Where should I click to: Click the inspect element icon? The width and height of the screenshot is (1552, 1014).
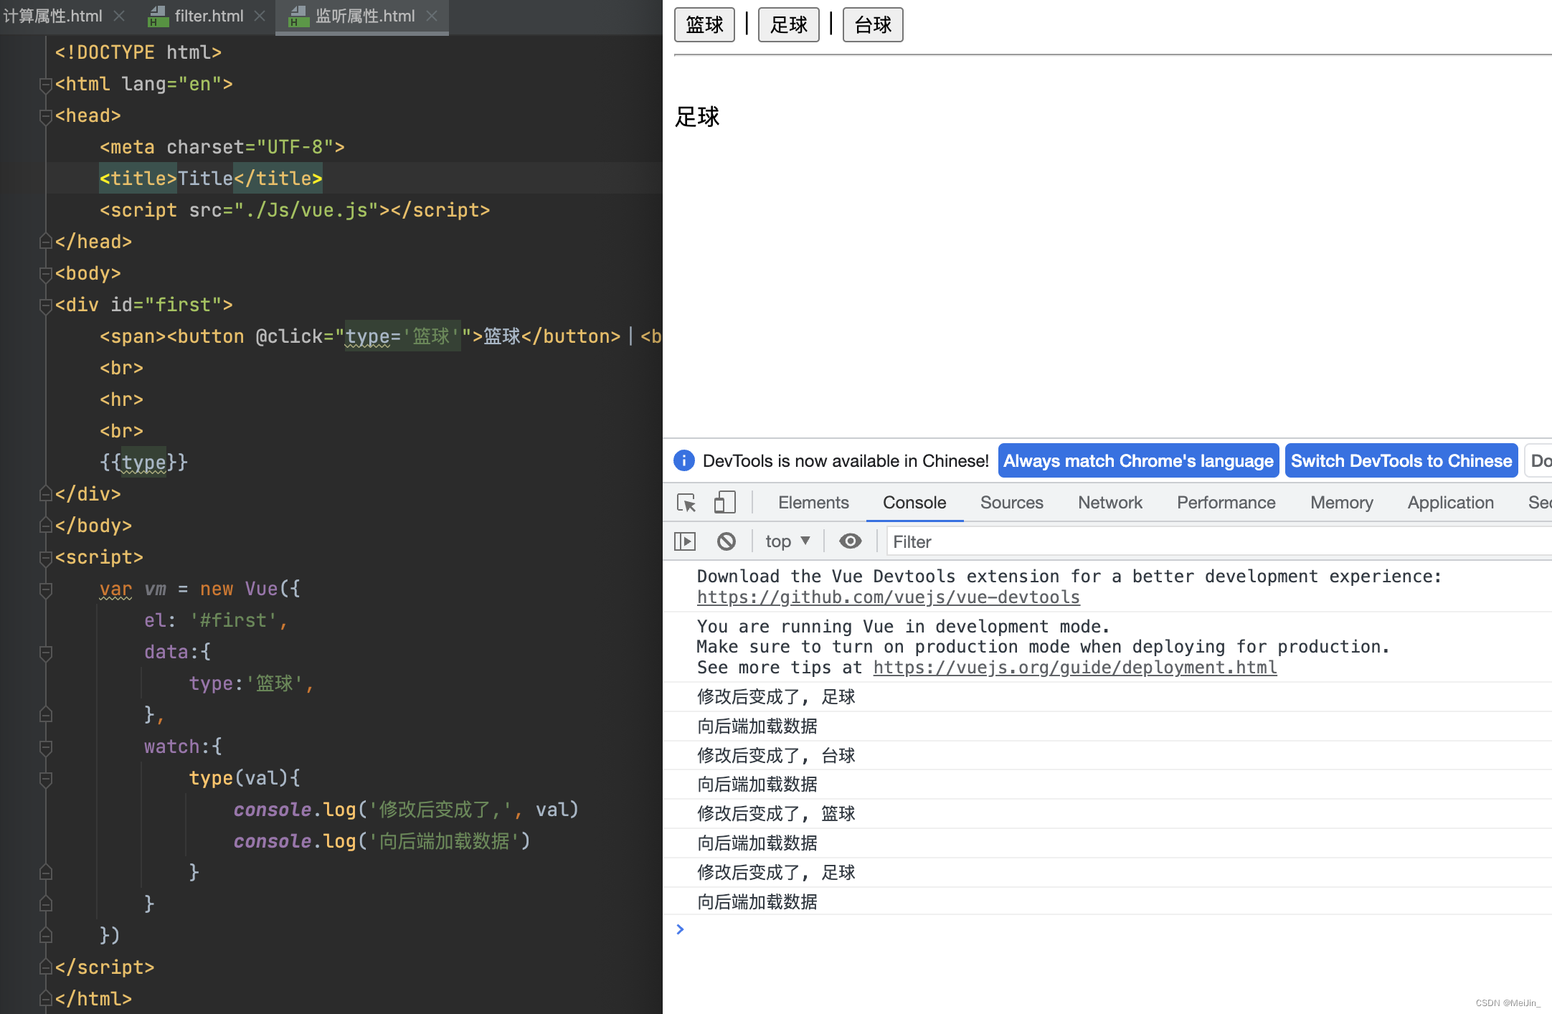click(686, 501)
